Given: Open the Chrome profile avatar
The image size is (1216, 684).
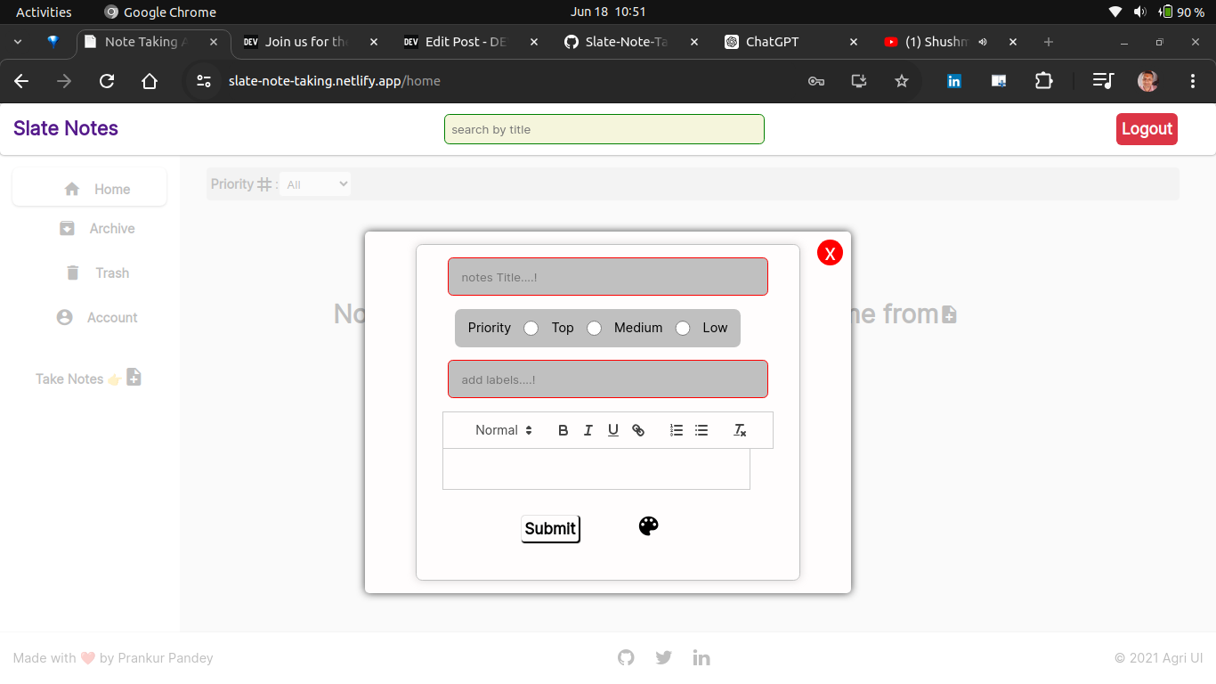Looking at the screenshot, I should point(1148,81).
